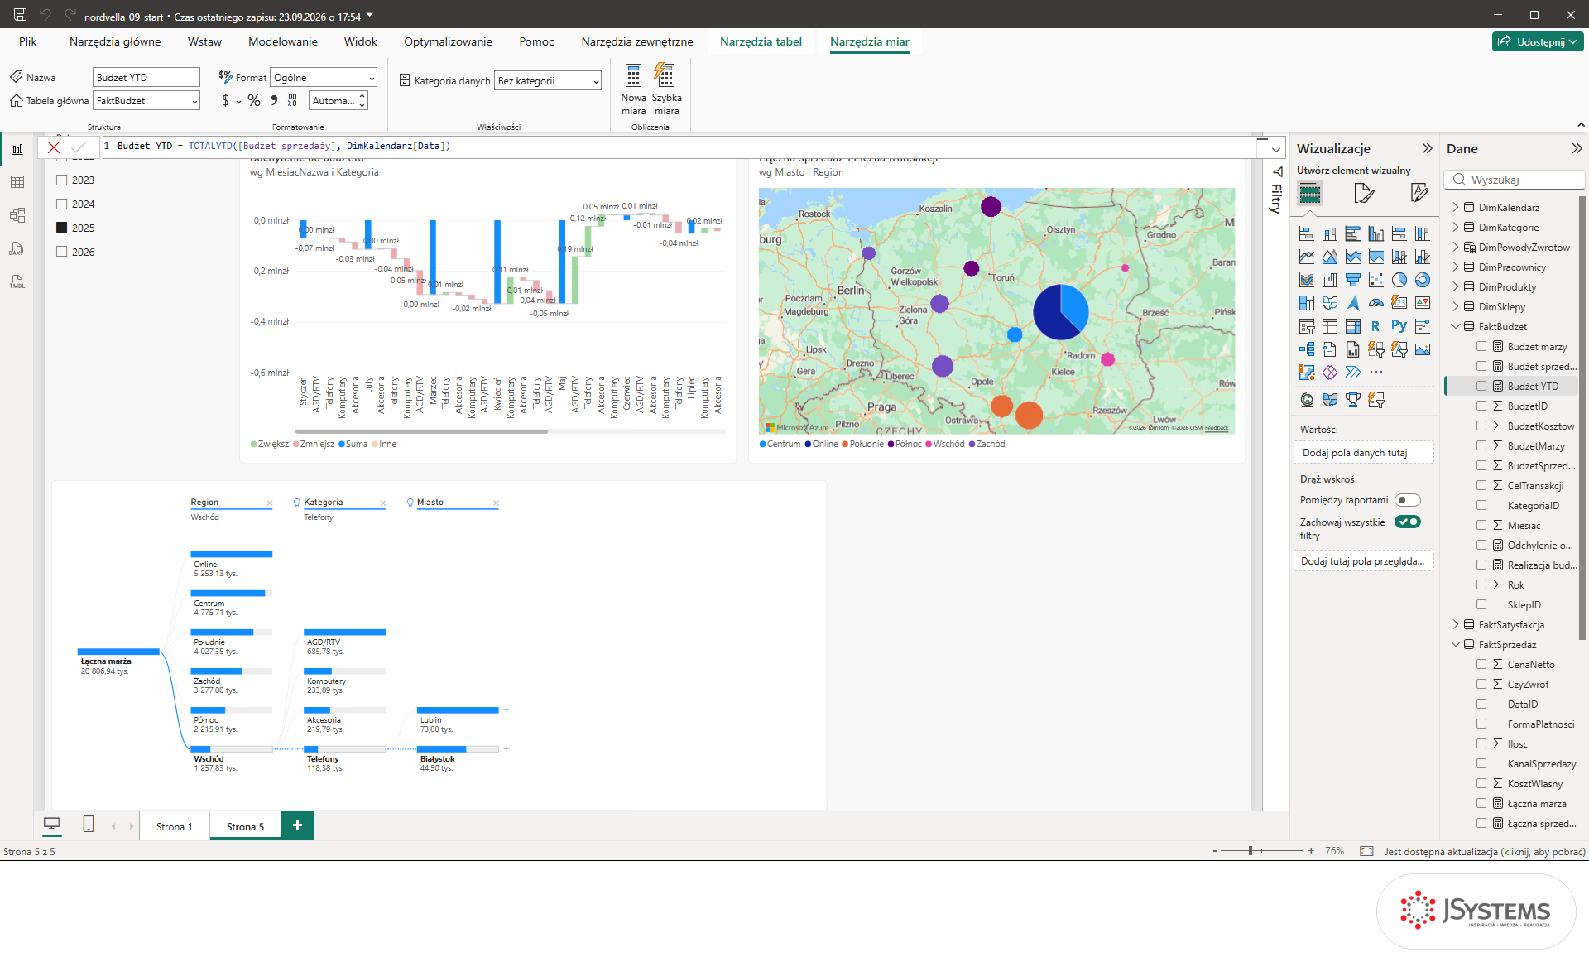
Task: Open Kategoria danych dropdown
Action: 548,80
